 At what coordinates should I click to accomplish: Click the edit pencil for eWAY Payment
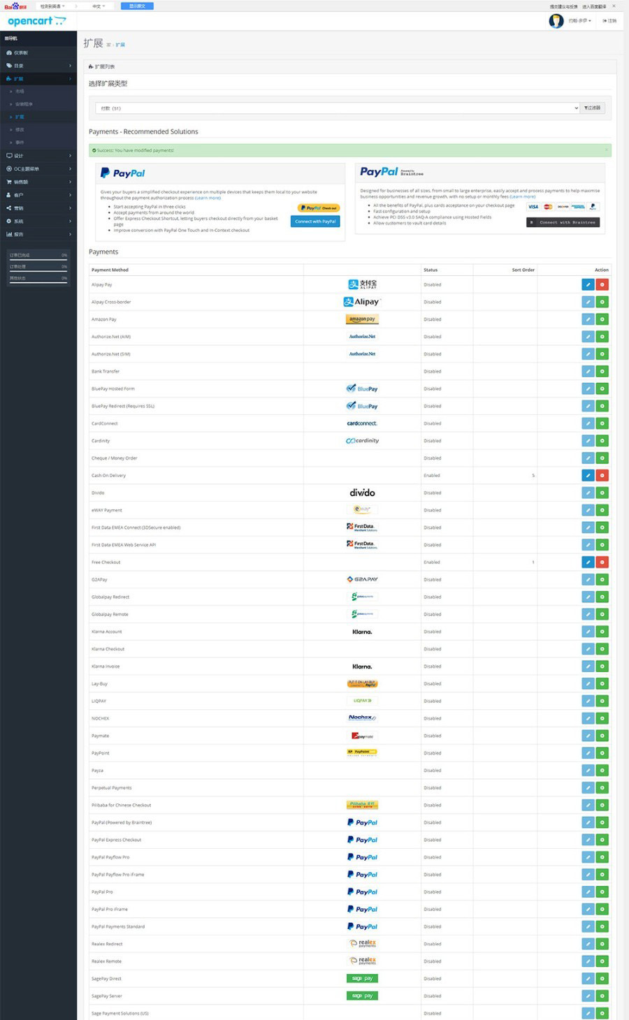point(588,510)
